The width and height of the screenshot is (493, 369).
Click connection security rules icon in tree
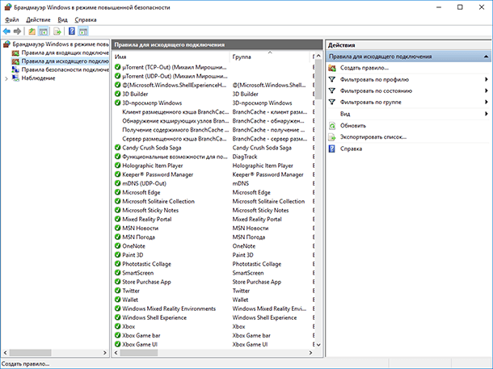pos(15,69)
